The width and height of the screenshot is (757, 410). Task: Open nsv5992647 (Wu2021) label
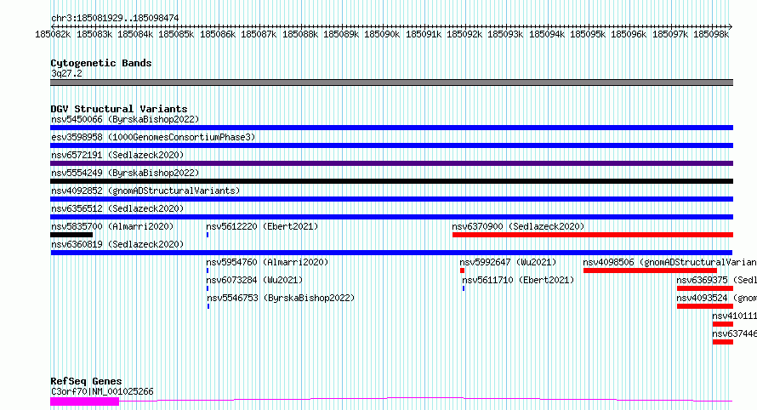508,262
